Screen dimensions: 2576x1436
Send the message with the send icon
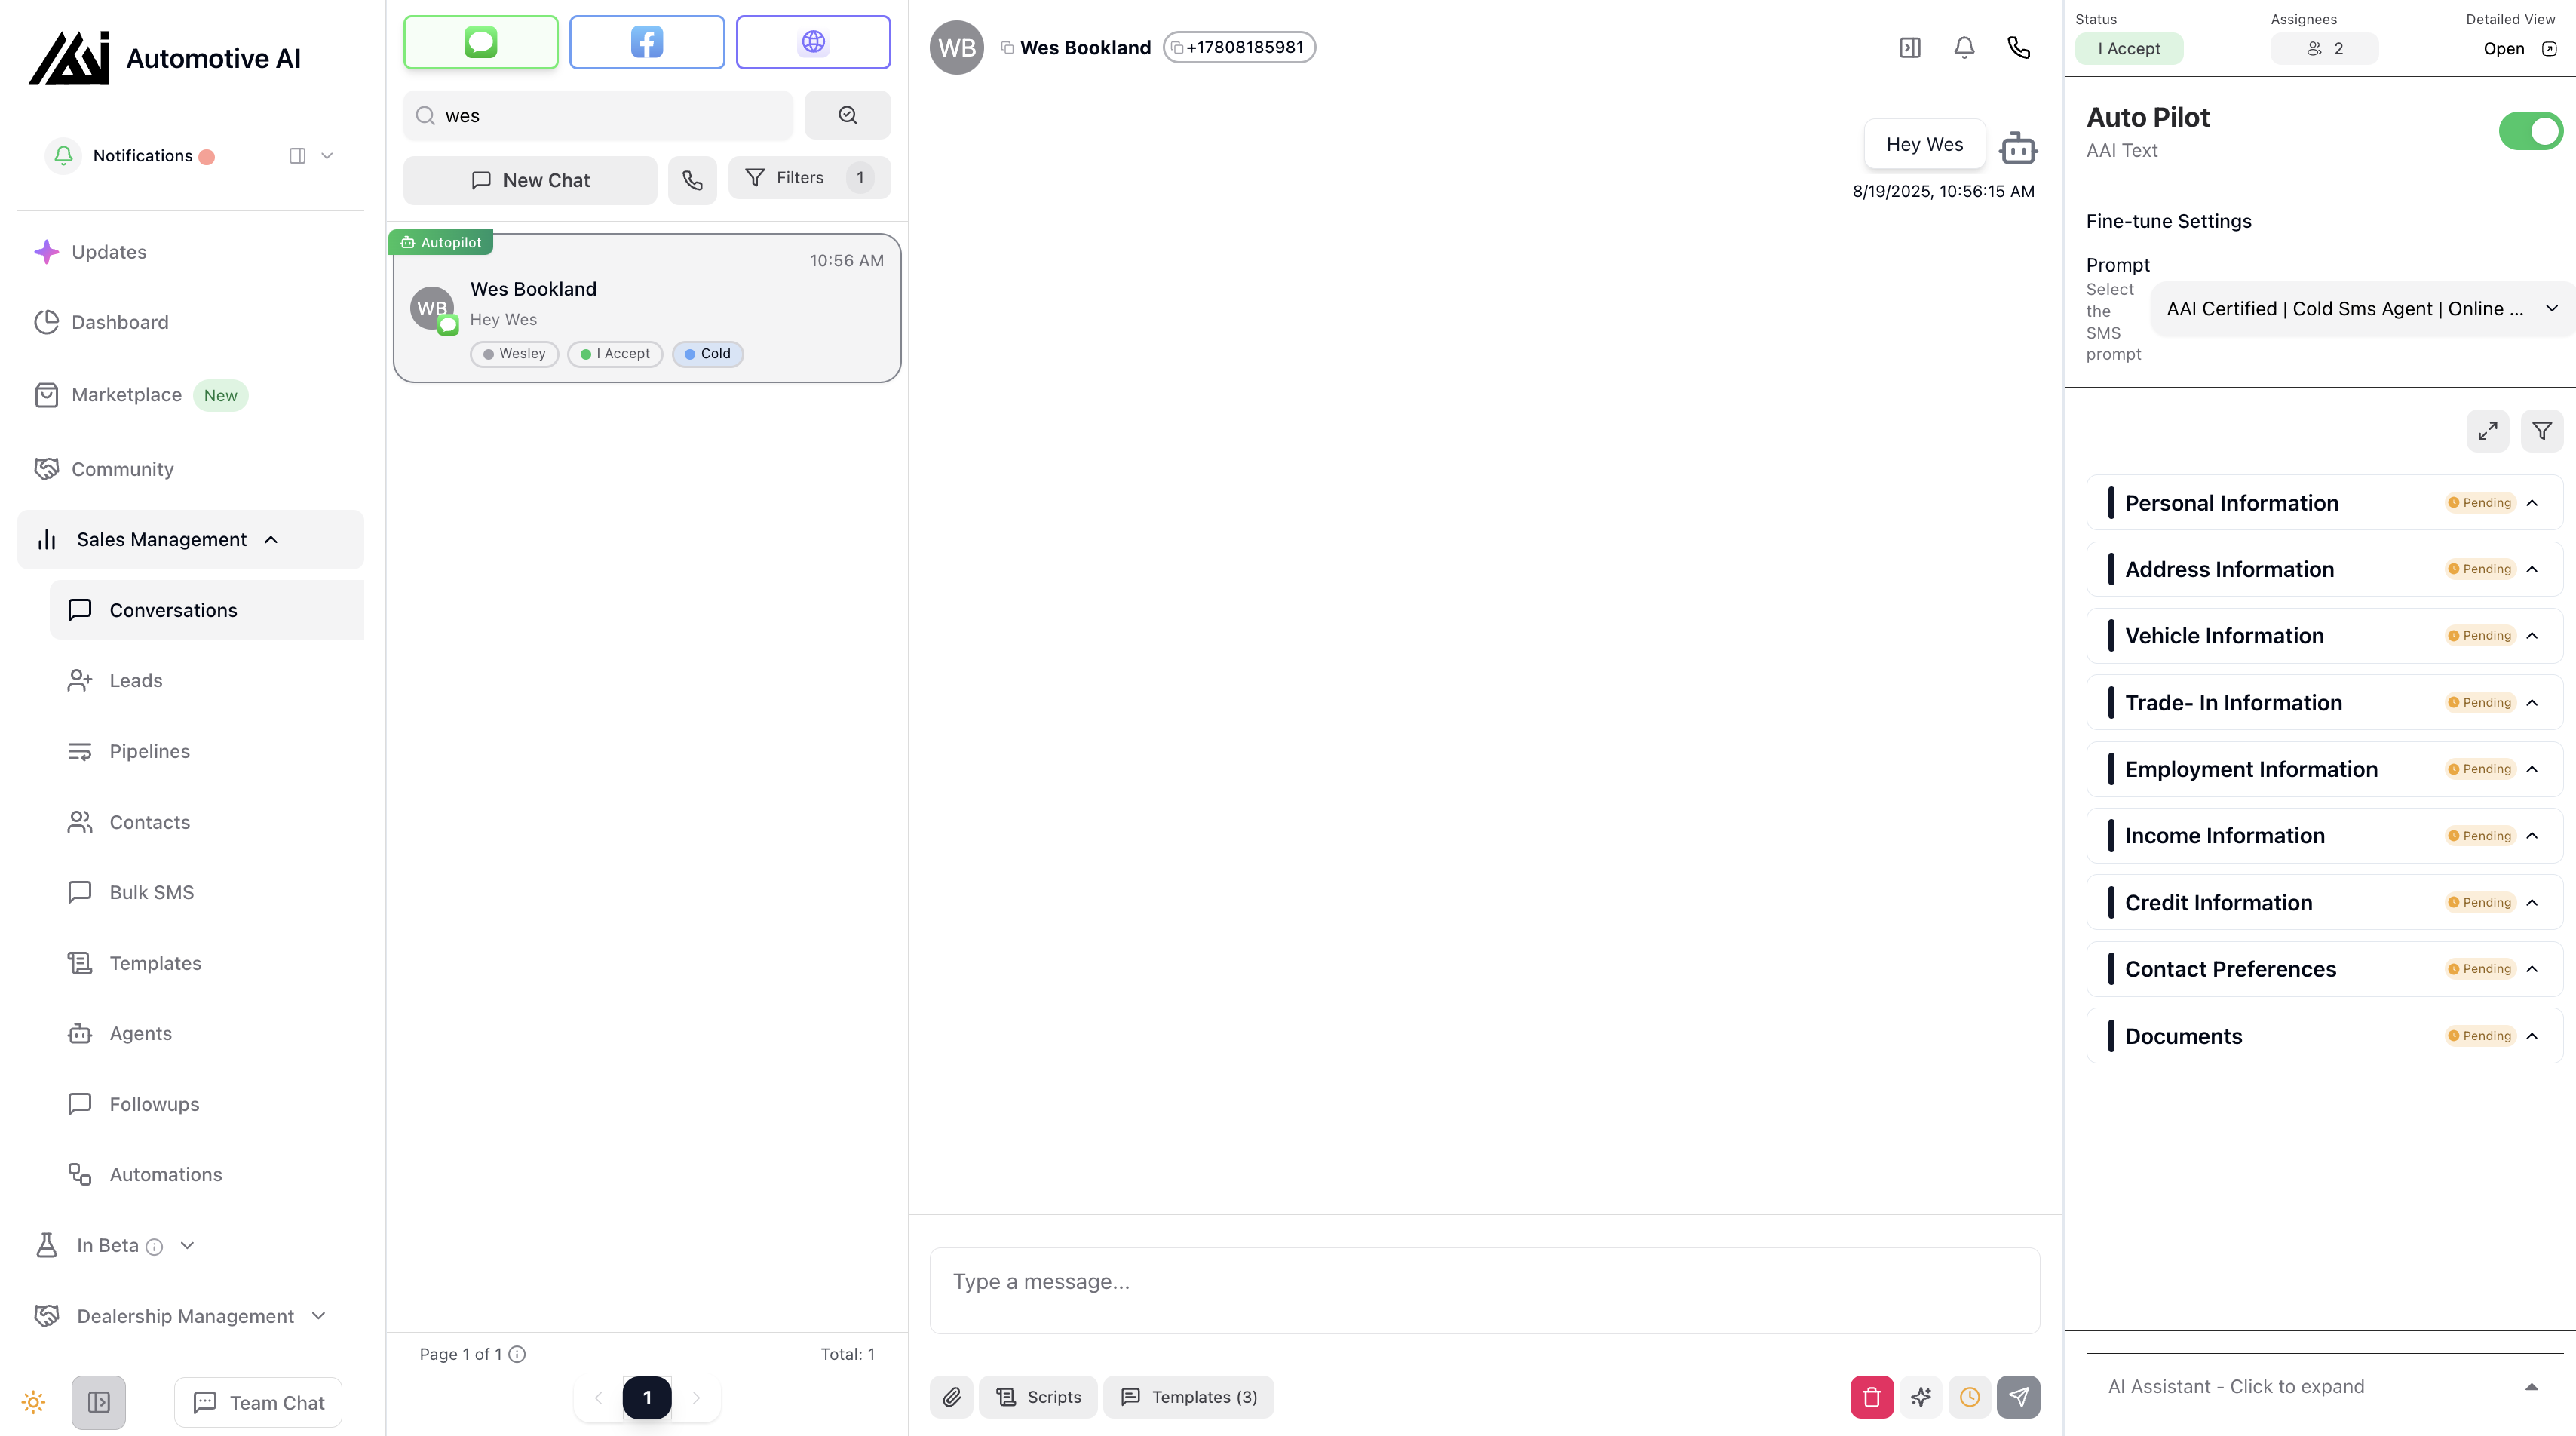click(x=2019, y=1397)
